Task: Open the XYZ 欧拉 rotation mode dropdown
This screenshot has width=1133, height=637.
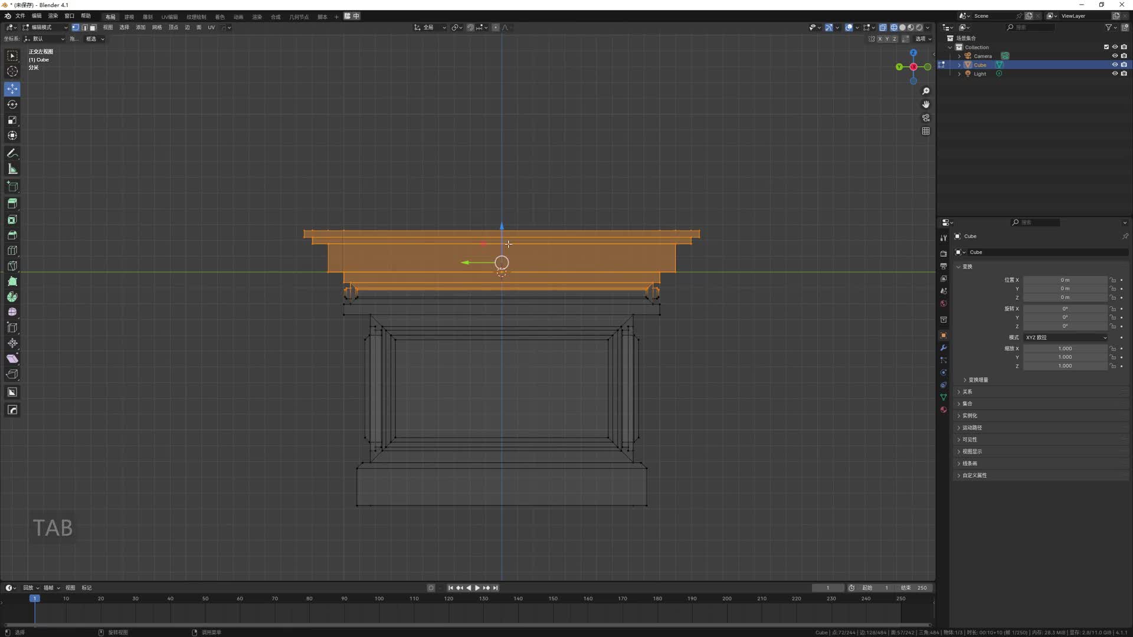Action: pos(1065,337)
